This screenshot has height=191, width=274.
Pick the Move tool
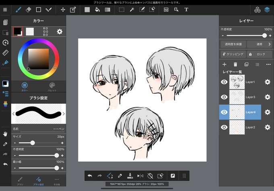tap(63, 10)
